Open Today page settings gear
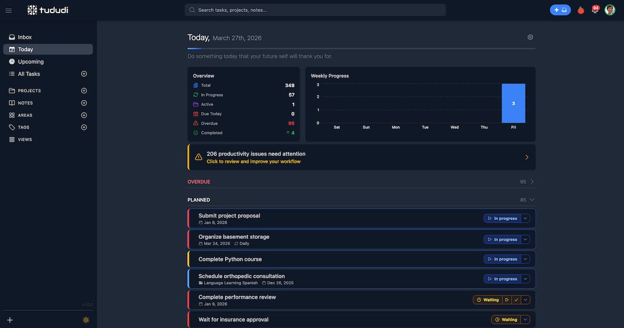Image resolution: width=624 pixels, height=328 pixels. tap(530, 37)
